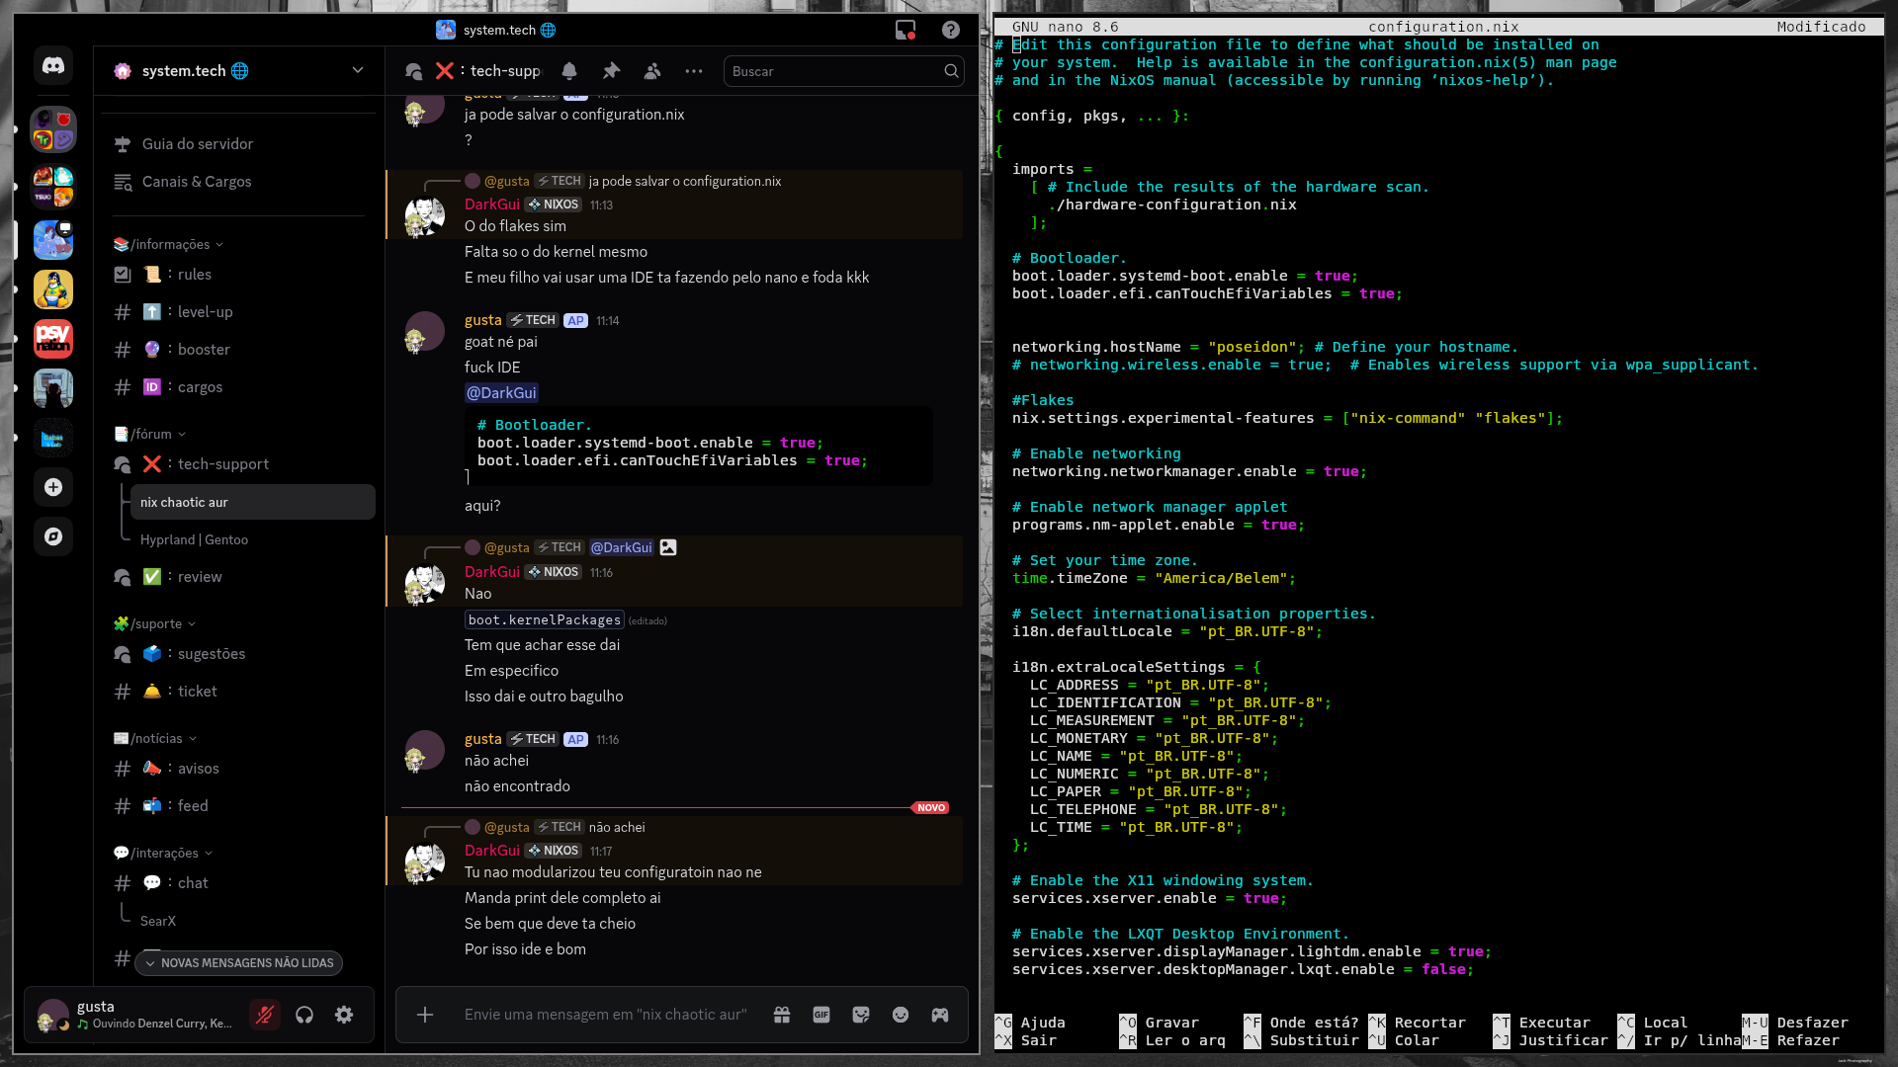Click the @DarkGui mention

click(x=501, y=393)
